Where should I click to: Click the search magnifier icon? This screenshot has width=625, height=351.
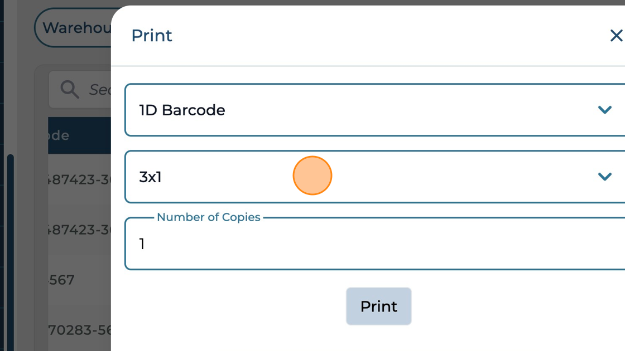(69, 89)
